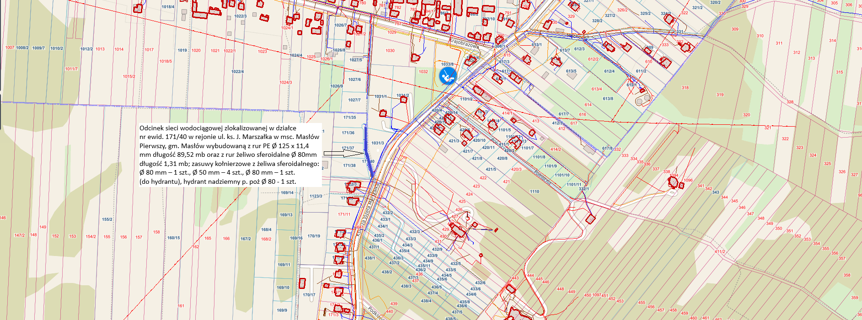Viewport: 862px width, 320px height.
Task: Click the white annotation text box
Action: point(230,155)
